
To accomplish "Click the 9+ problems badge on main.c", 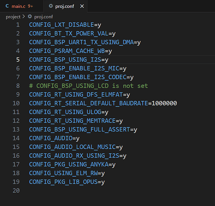I will 31,6.
